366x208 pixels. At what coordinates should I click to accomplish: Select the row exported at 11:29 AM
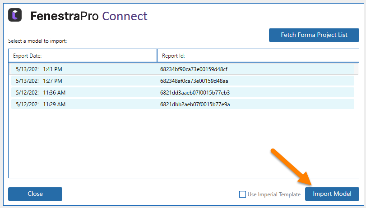tap(183, 104)
